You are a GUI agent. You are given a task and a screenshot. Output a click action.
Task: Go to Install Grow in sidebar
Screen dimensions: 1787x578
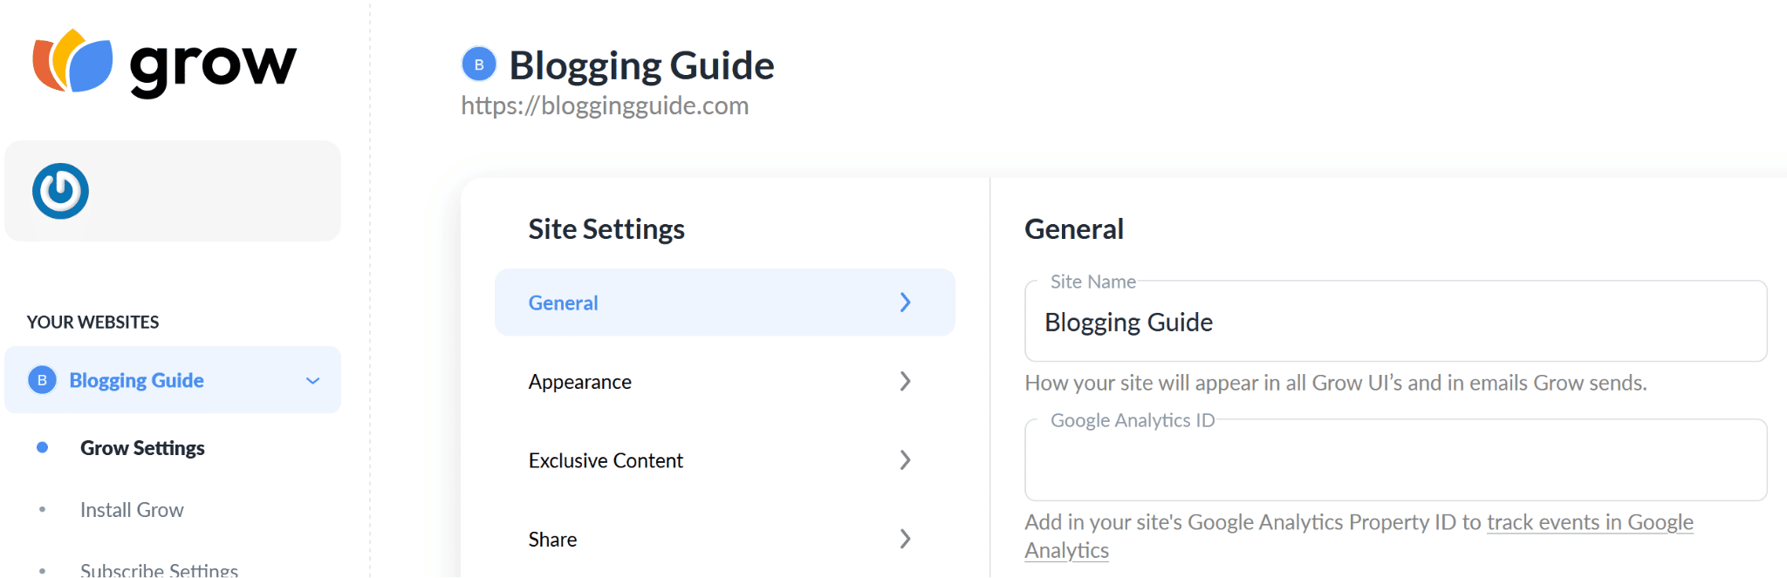tap(132, 510)
